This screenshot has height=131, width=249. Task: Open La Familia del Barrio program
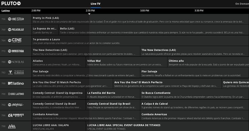pos(113,94)
